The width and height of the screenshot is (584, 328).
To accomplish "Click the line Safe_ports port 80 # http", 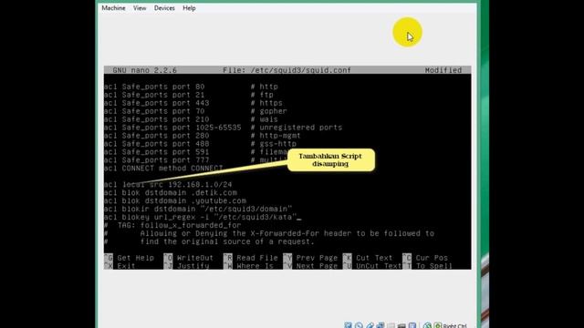I will click(191, 87).
